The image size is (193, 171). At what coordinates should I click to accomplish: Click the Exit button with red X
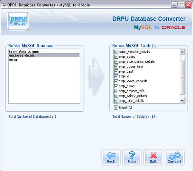(153, 157)
